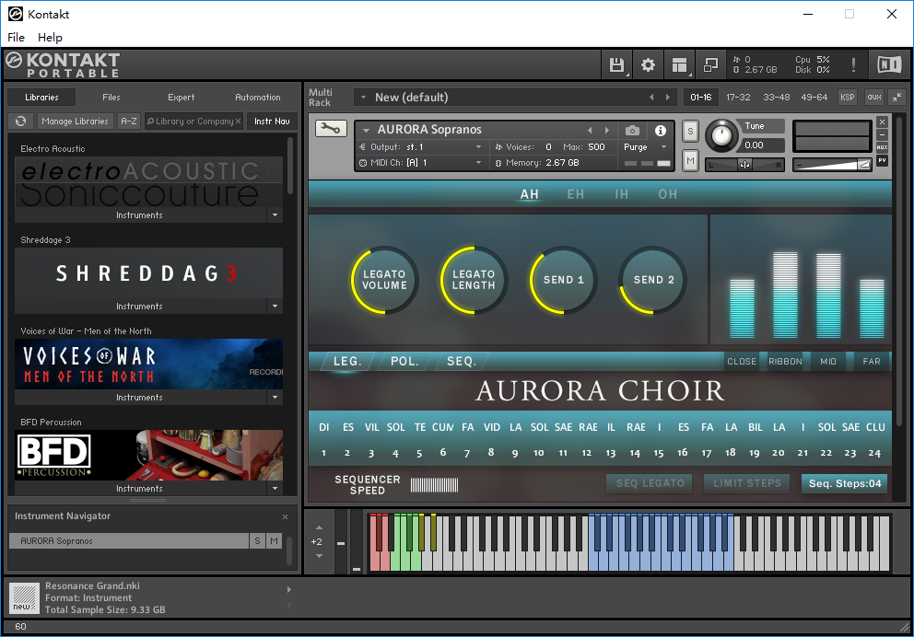This screenshot has height=637, width=914.
Task: Click the Tune knob
Action: pyautogui.click(x=721, y=135)
